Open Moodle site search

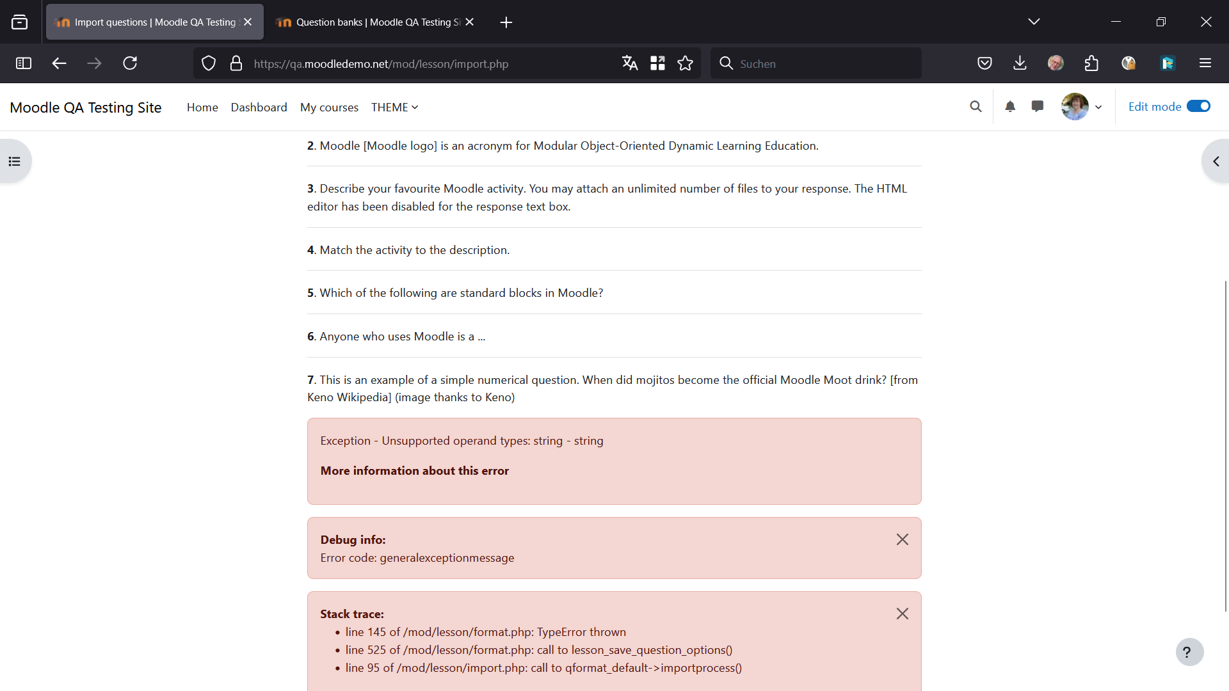[976, 107]
